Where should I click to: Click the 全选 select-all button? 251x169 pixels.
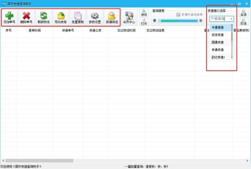243,13
